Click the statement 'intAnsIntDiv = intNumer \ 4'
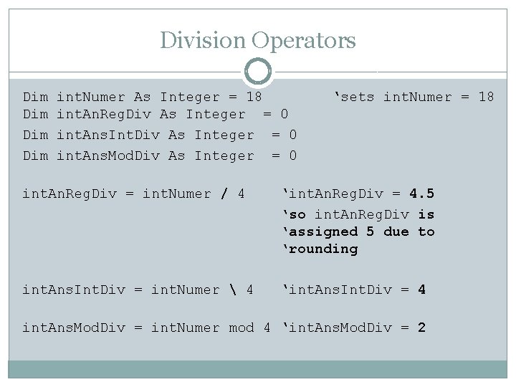The image size is (516, 387). (x=138, y=290)
